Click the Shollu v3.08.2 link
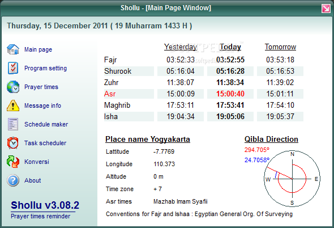334x228 pixels. pyautogui.click(x=45, y=205)
